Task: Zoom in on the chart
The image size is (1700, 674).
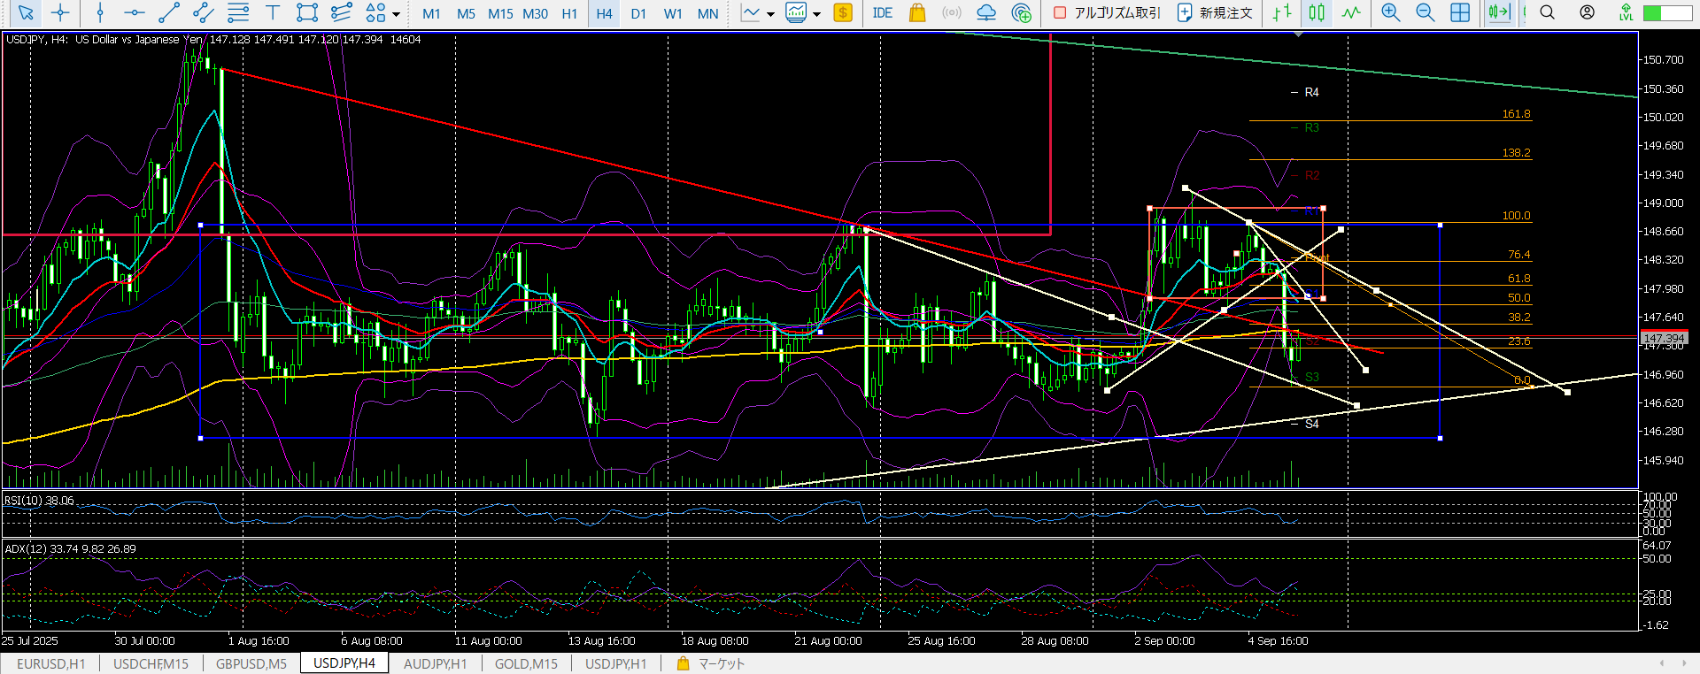Action: [1390, 13]
